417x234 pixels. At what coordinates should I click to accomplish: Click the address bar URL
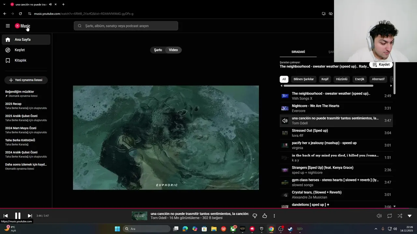(84, 14)
